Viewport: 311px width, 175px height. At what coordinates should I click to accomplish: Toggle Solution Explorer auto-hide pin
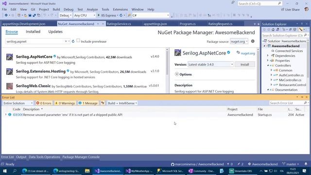click(302, 24)
